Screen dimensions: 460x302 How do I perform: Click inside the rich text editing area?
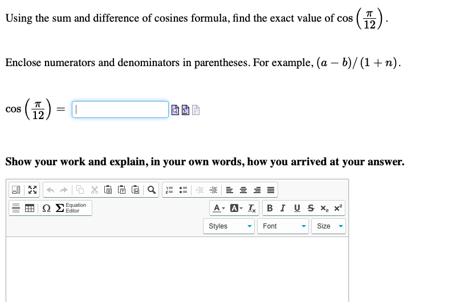[x=177, y=269]
